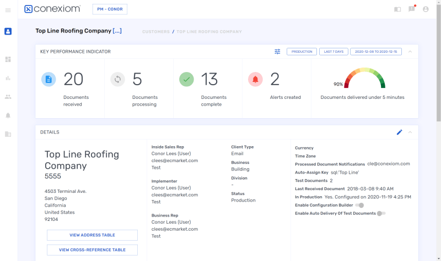
Task: Click the Implementer name Conor Lees
Action: pos(171,188)
